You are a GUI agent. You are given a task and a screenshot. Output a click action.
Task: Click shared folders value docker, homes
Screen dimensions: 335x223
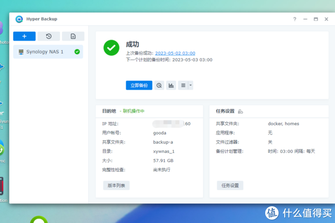tap(284, 124)
